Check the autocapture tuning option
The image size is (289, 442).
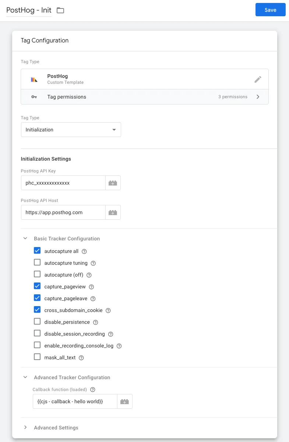click(37, 262)
